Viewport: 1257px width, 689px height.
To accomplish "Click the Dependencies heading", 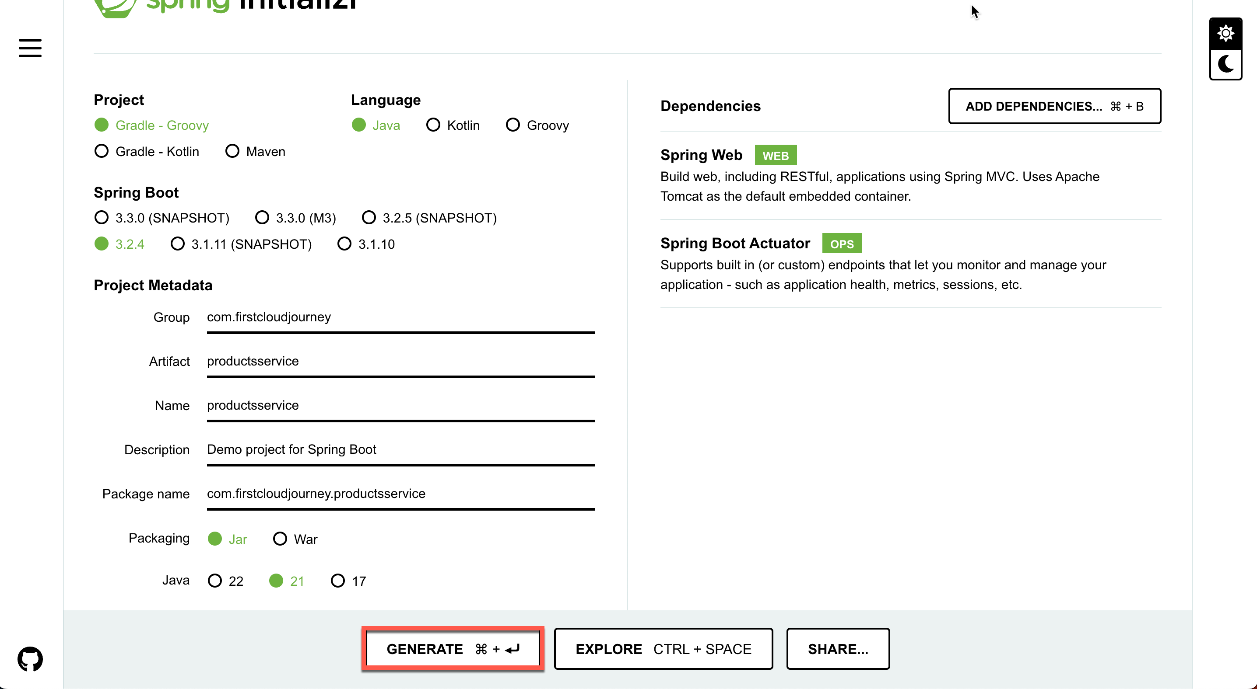I will pos(710,106).
